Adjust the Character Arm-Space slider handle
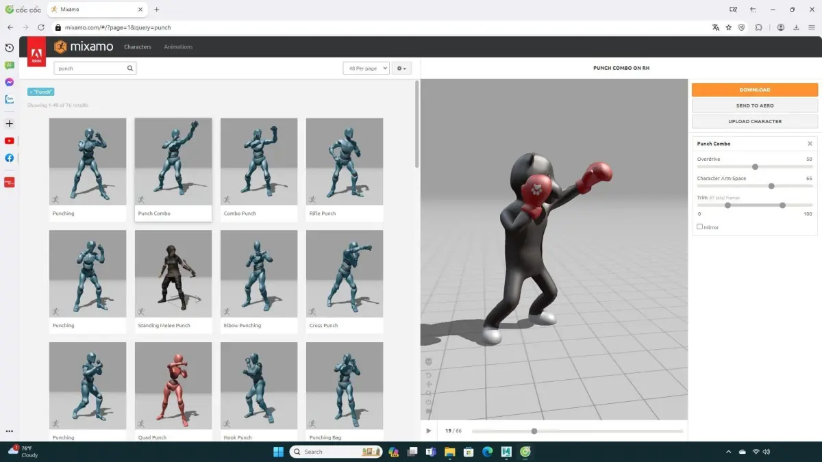The height and width of the screenshot is (462, 822). [x=771, y=185]
